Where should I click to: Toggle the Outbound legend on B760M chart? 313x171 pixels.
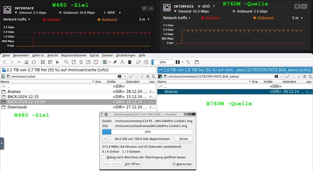pos(263,18)
